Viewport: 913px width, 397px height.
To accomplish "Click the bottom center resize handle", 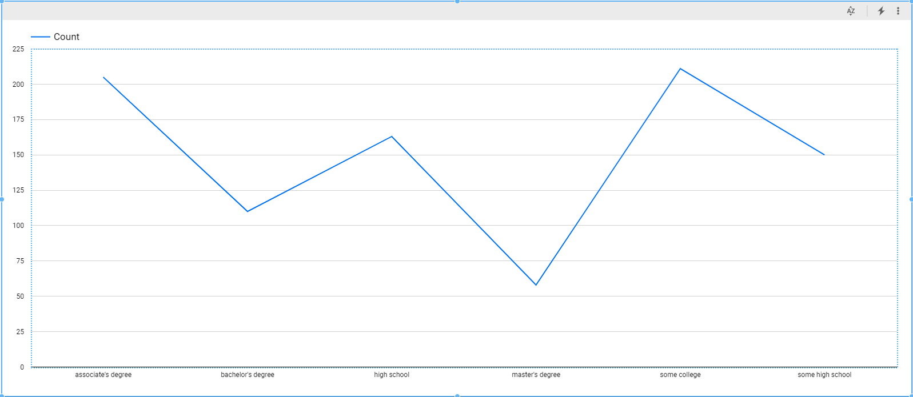I will click(x=457, y=395).
